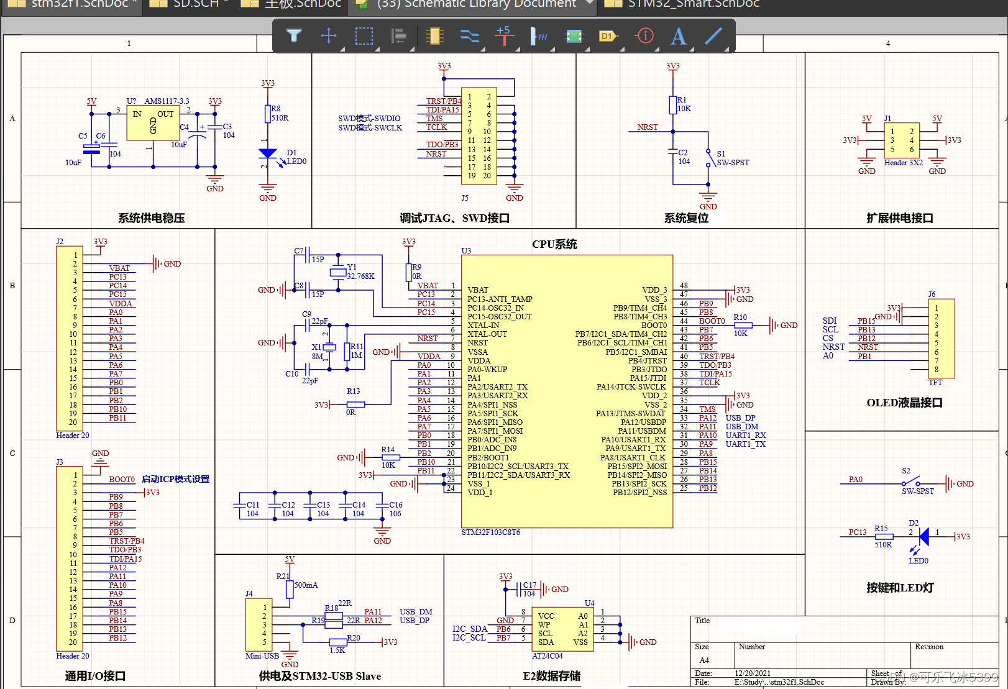Pick the signal harness tool
This screenshot has height=689, width=1008.
click(539, 36)
